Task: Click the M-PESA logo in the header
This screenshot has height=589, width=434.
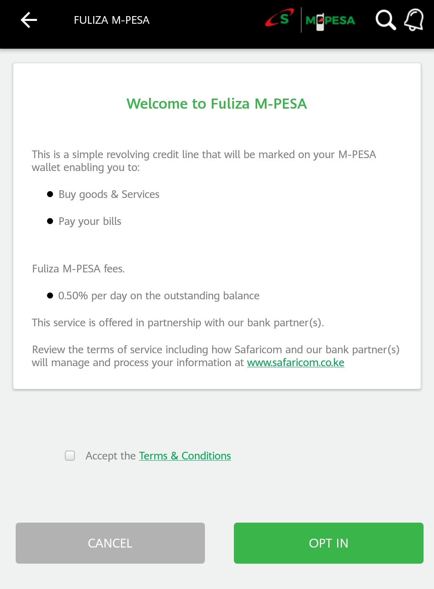Action: [330, 21]
